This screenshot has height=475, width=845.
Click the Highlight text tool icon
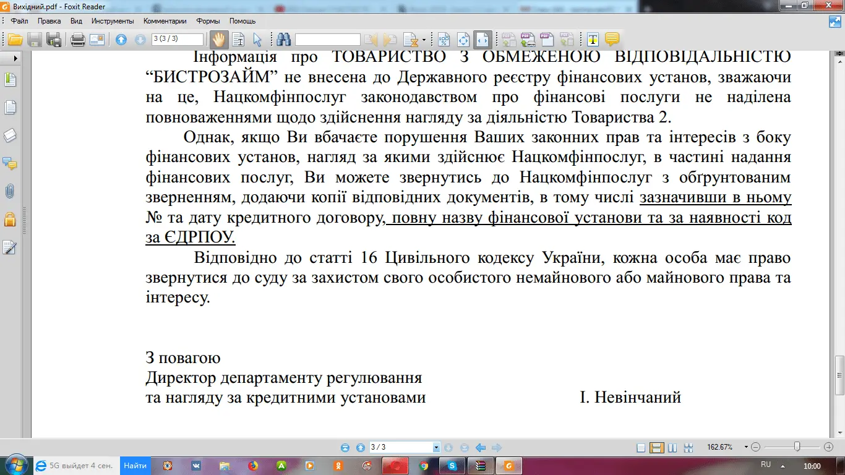[x=593, y=40]
